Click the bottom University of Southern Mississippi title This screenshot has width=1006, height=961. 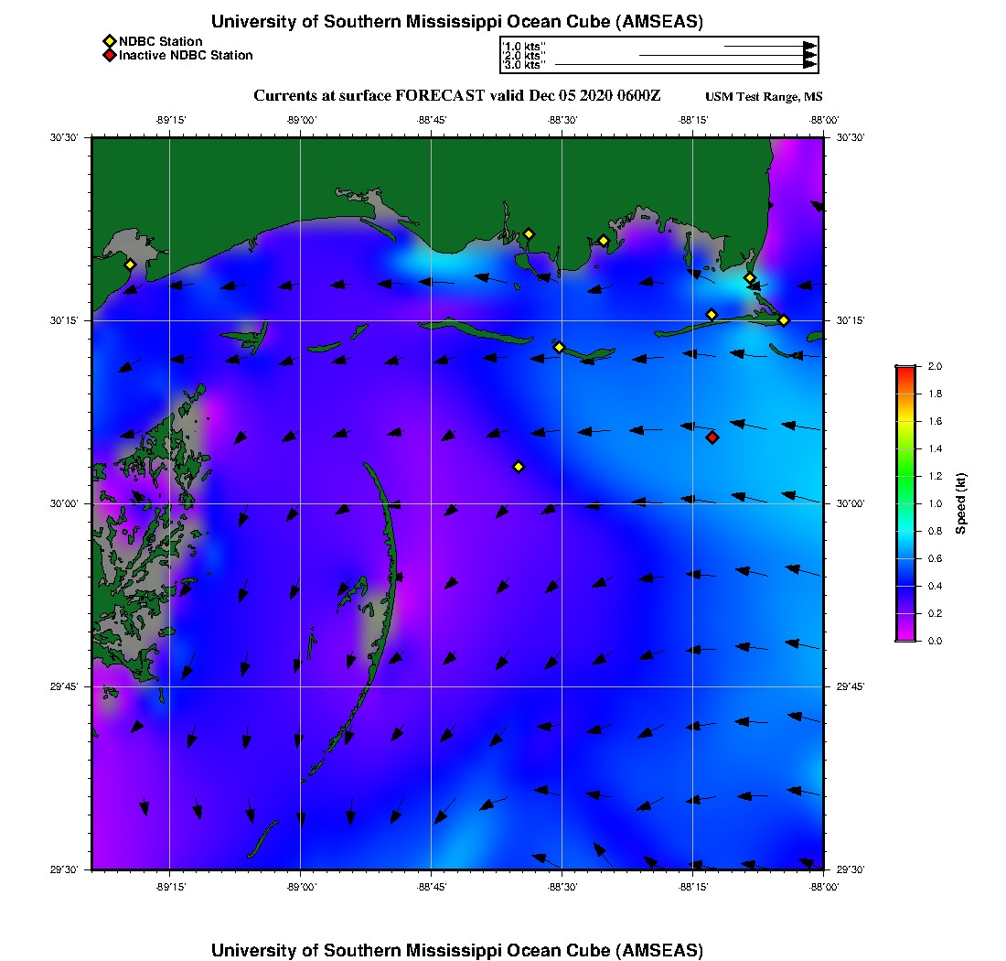pos(457,950)
